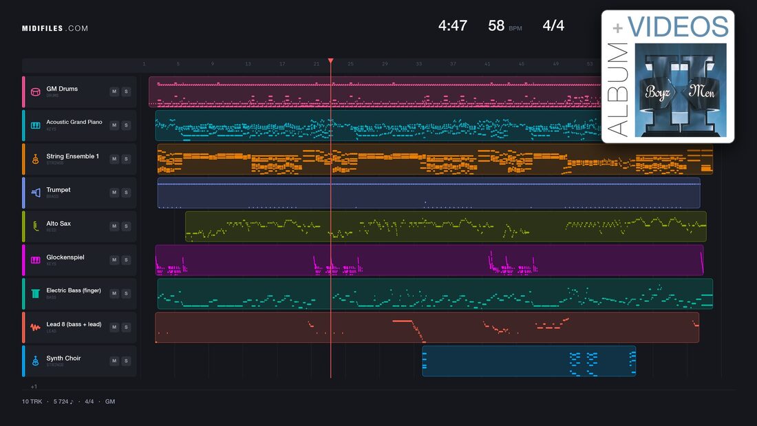
Task: Select the Alto Sax track name
Action: (58, 224)
